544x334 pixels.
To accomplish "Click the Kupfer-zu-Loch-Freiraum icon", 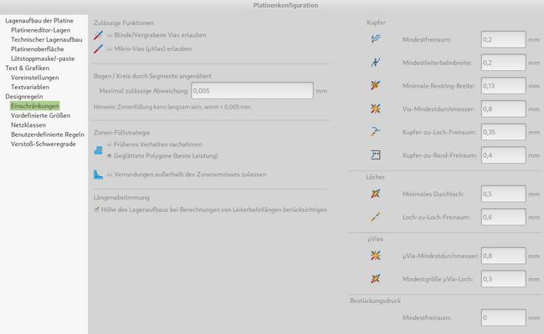I will (376, 132).
